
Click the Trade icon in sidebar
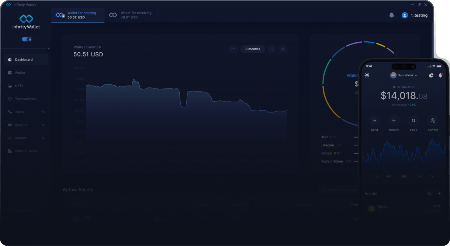10,112
